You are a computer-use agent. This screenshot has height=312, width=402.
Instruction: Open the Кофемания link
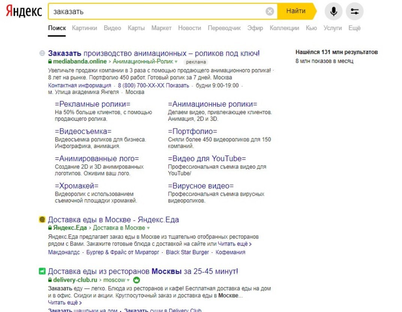point(230,252)
